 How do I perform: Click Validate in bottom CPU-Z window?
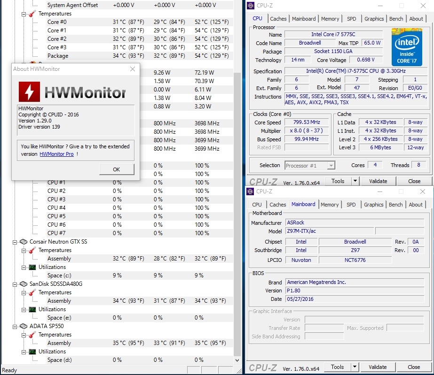click(x=378, y=367)
